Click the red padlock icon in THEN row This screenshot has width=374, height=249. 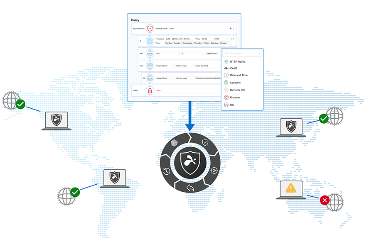(x=150, y=90)
